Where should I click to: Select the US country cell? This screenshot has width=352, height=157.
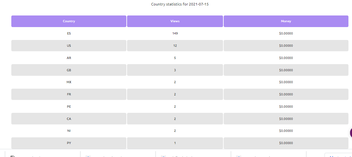click(69, 46)
